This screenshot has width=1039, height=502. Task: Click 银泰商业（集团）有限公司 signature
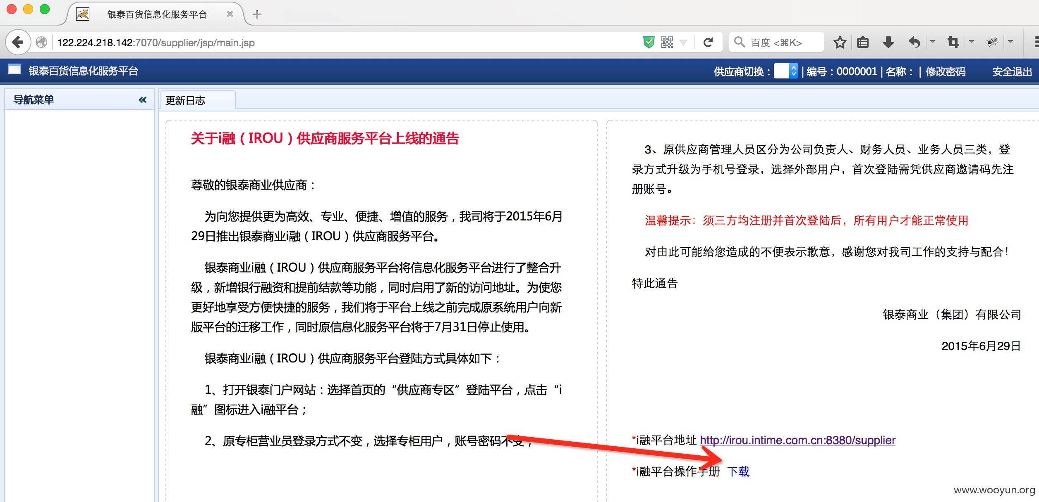click(952, 315)
